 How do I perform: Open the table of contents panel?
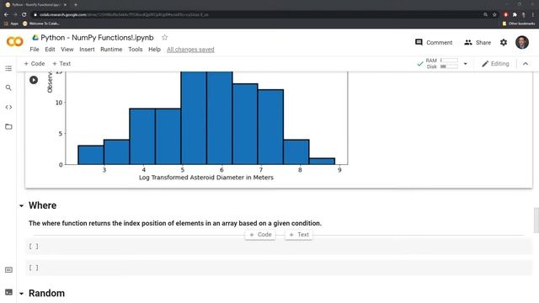pyautogui.click(x=8, y=68)
